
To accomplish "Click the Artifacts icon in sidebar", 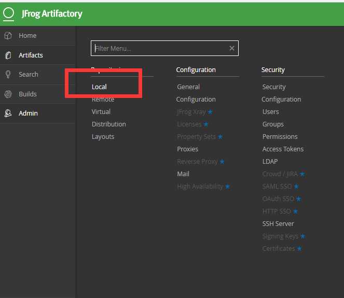I will pyautogui.click(x=8, y=55).
